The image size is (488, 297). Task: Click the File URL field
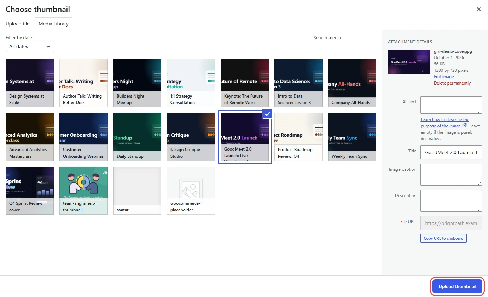(451, 223)
